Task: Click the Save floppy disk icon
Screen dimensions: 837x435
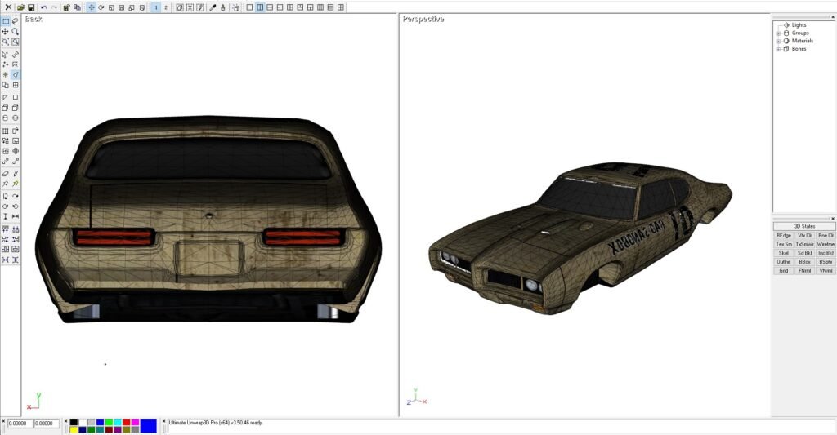Action: [x=30, y=7]
